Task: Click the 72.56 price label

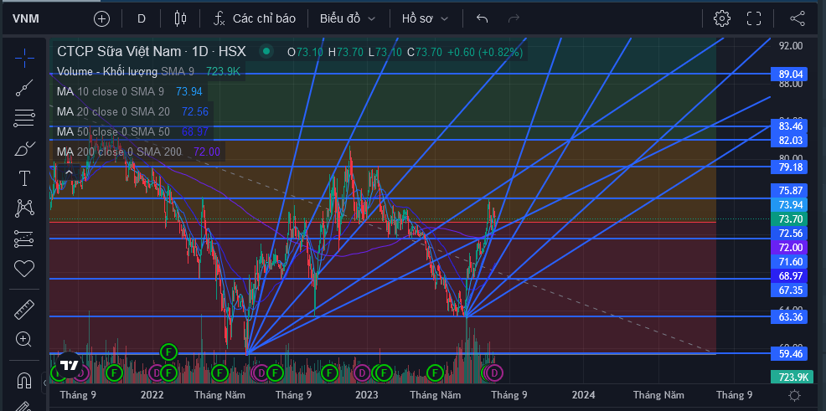Action: pos(789,234)
